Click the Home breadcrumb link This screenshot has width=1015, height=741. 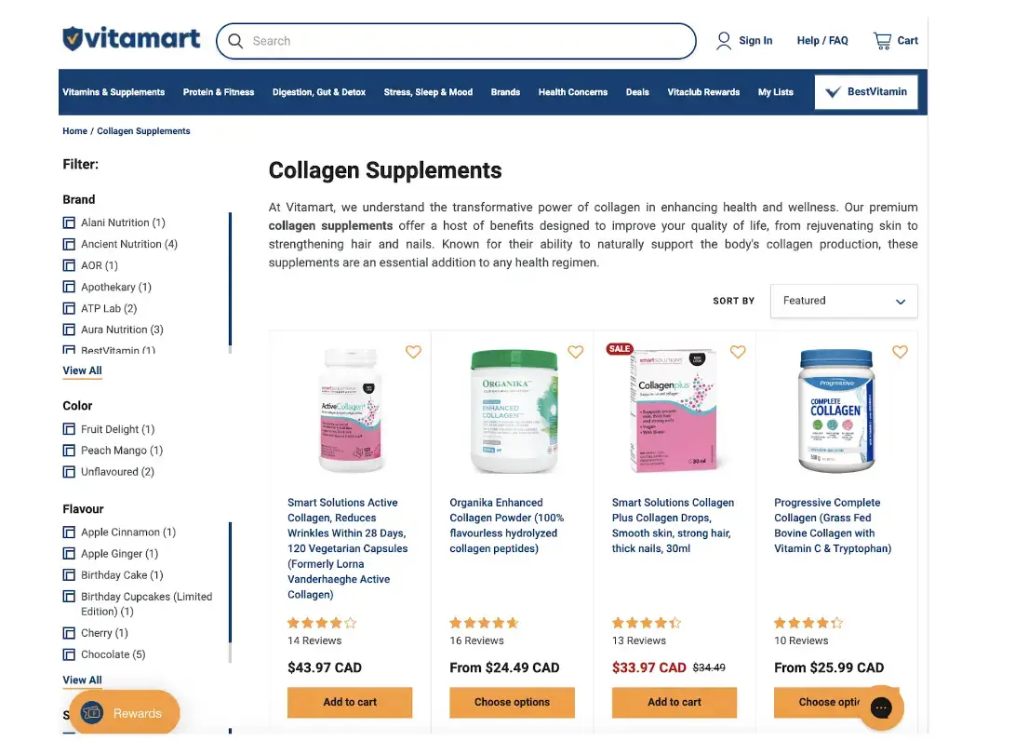coord(74,131)
